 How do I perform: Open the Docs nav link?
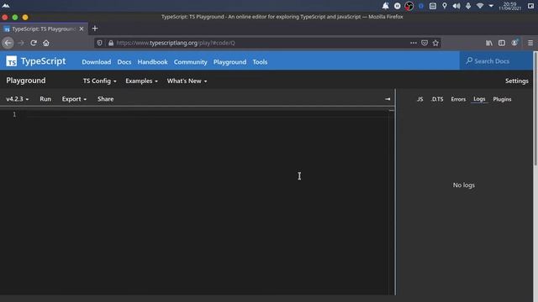[124, 62]
